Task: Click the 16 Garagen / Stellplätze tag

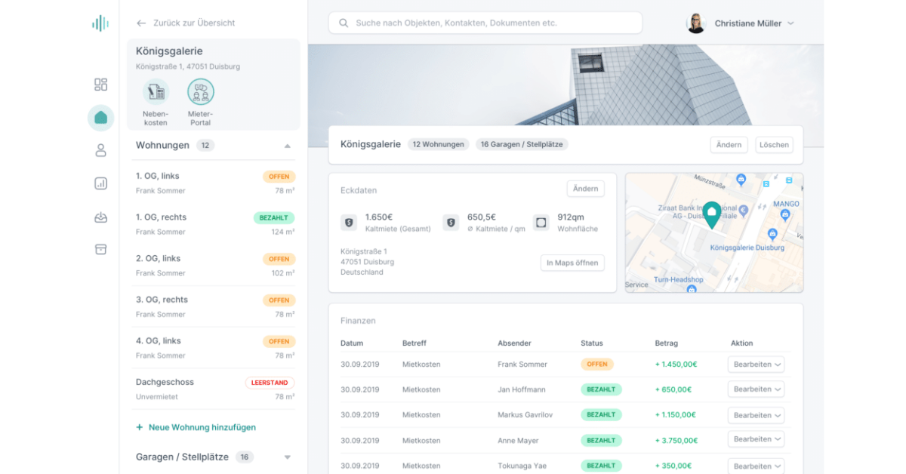Action: coord(521,144)
